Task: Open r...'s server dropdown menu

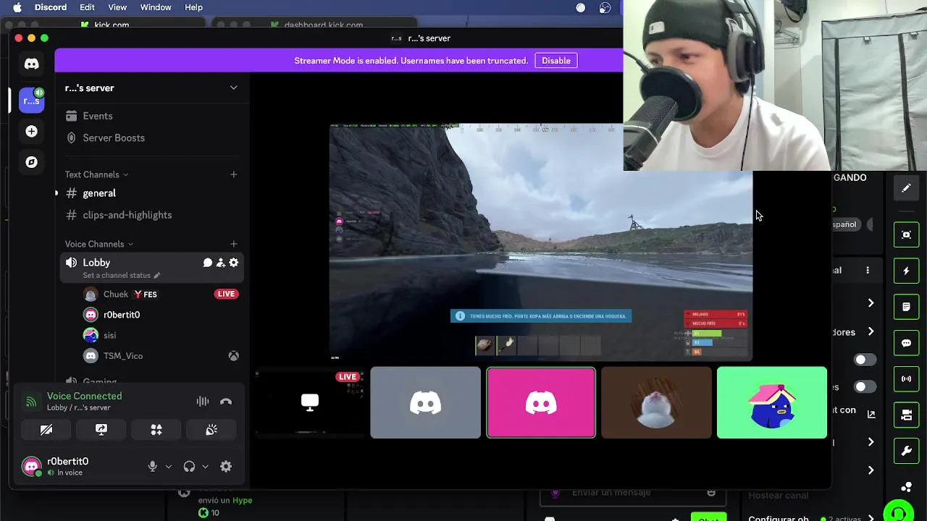Action: (x=233, y=88)
